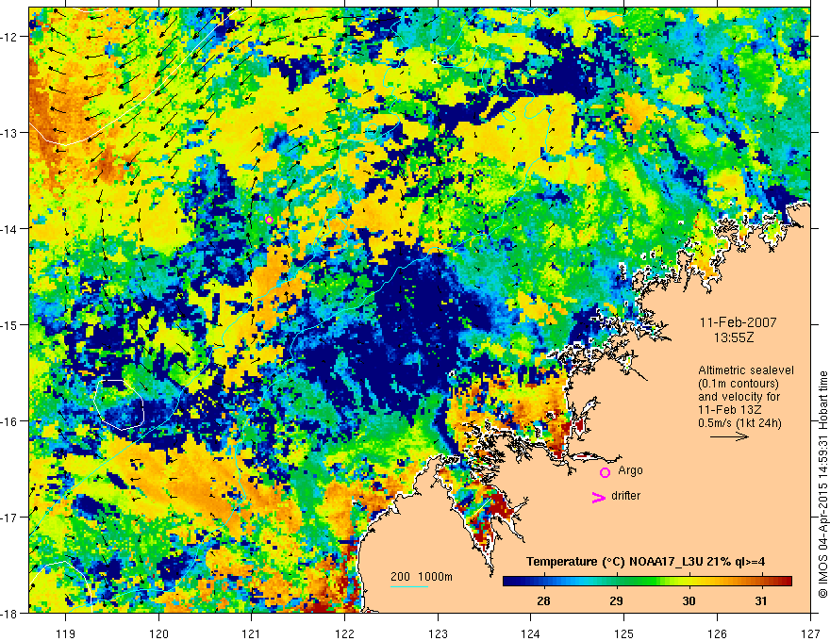Click longitude axis label 123
830x641 pixels.
438,633
